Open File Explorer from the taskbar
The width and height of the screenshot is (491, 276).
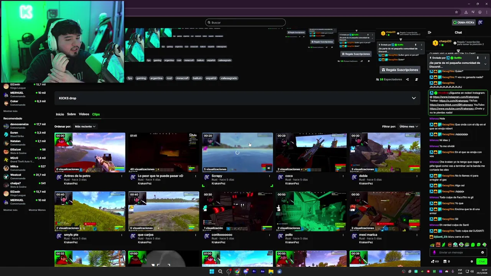coord(271,271)
